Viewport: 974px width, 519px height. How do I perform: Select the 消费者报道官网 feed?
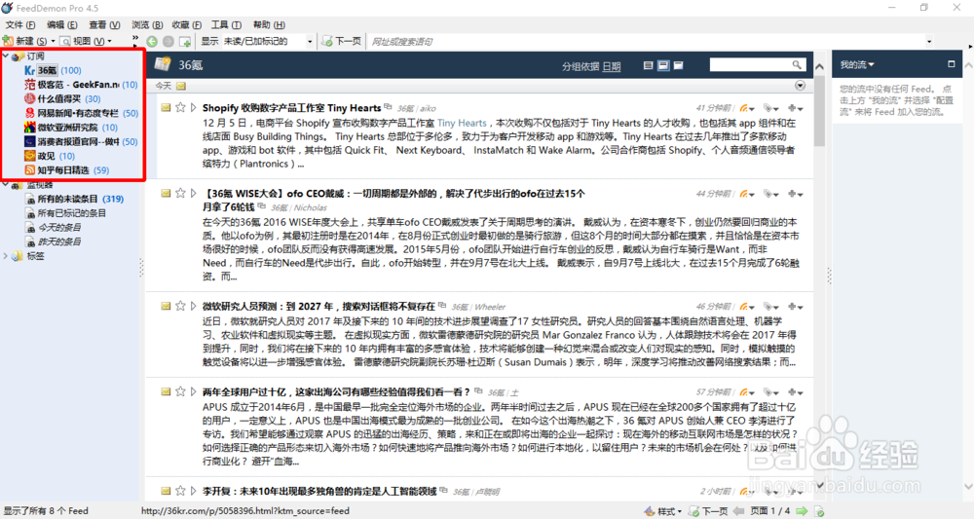tap(82, 141)
